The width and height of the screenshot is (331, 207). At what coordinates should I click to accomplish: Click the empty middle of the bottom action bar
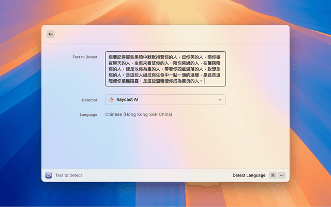tap(155, 175)
